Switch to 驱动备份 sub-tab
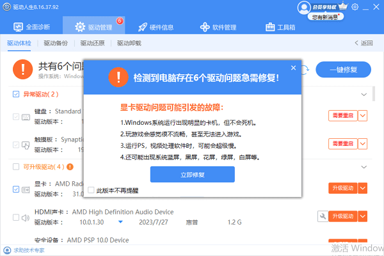The height and width of the screenshot is (256, 384). coord(56,43)
